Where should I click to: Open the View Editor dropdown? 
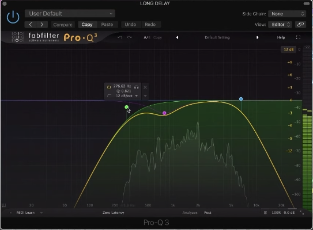pos(280,25)
